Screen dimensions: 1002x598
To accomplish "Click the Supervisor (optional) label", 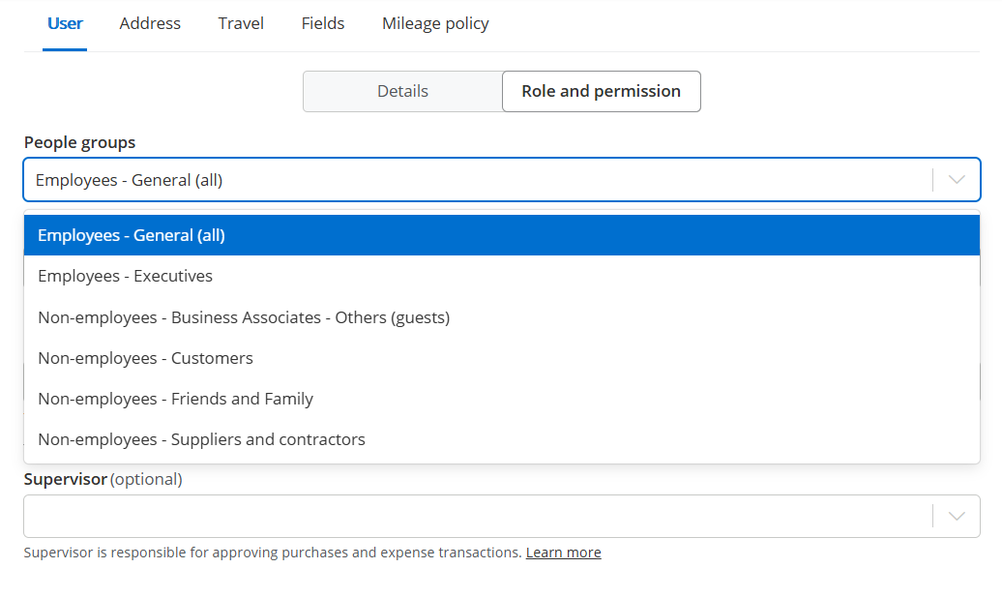I will coord(103,479).
